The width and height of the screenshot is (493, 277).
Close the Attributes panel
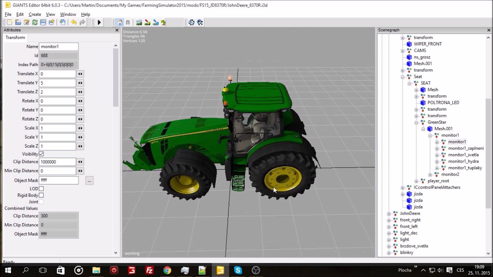coord(117,30)
